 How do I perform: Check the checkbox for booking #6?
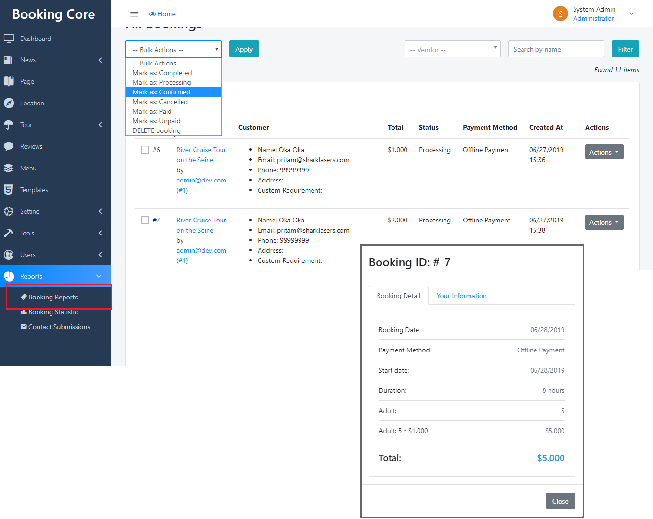click(x=145, y=150)
